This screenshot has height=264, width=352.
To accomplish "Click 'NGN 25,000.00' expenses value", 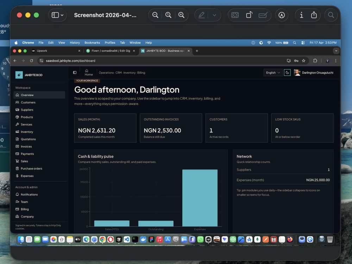I will [318, 180].
